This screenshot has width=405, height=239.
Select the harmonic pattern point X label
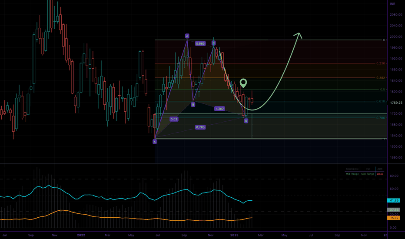(x=154, y=142)
